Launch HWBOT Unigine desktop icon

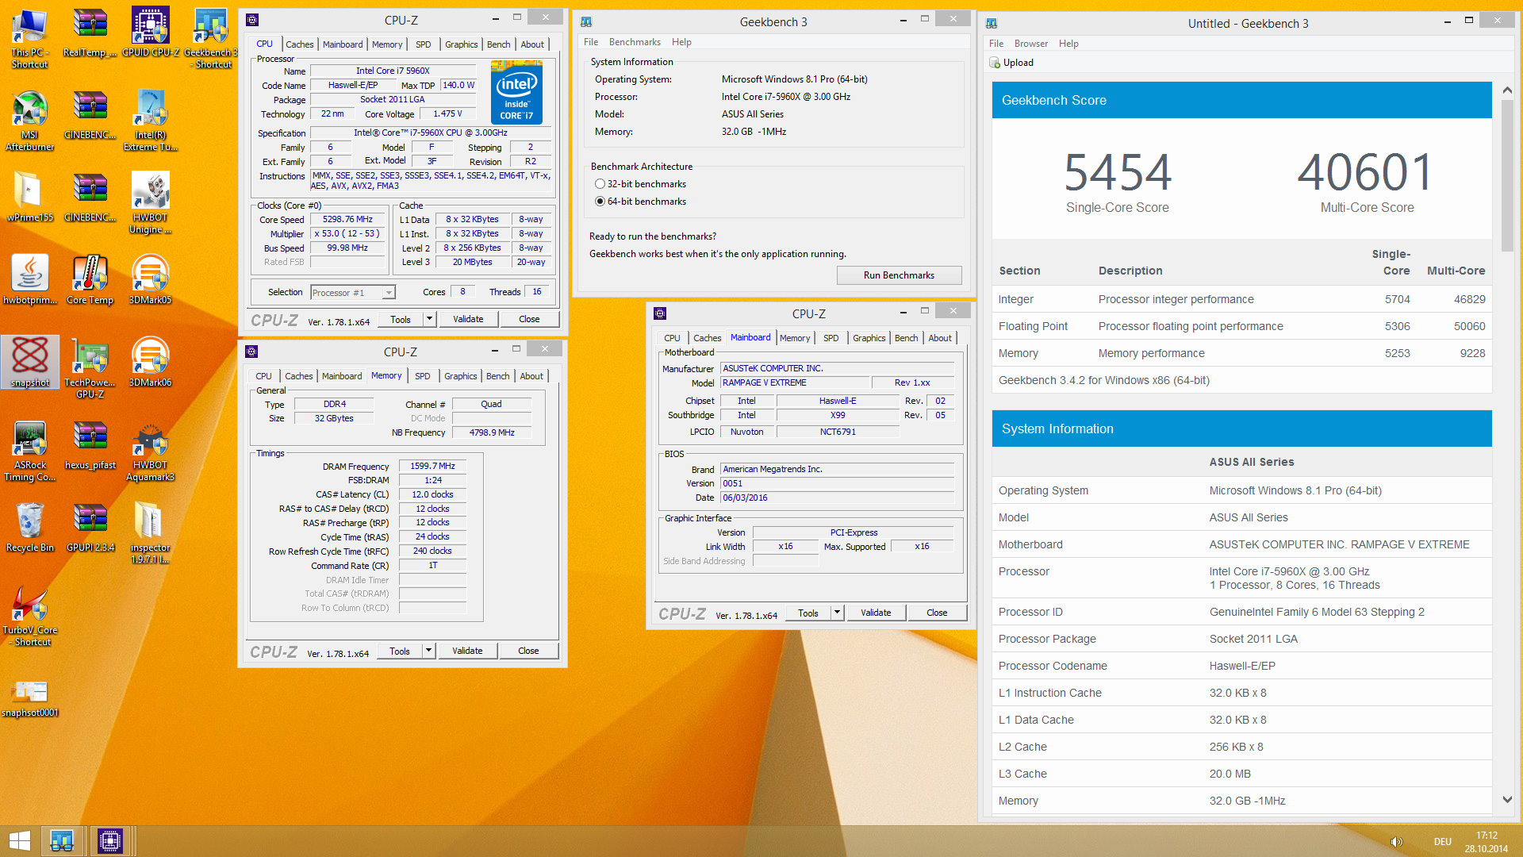click(x=150, y=204)
